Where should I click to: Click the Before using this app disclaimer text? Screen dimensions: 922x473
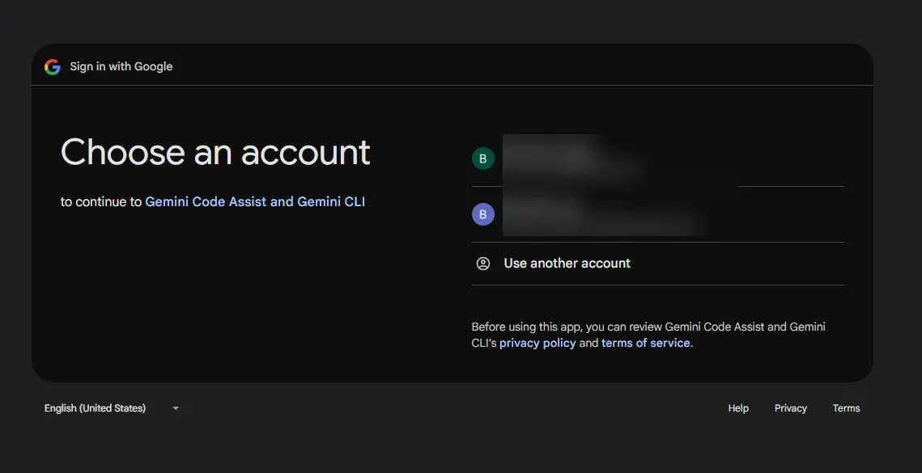pyautogui.click(x=648, y=335)
